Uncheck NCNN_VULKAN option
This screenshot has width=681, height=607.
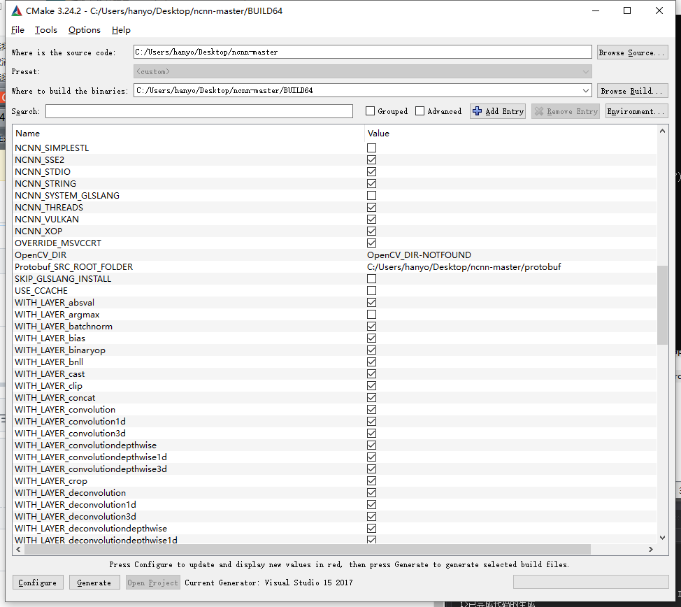[x=371, y=220]
